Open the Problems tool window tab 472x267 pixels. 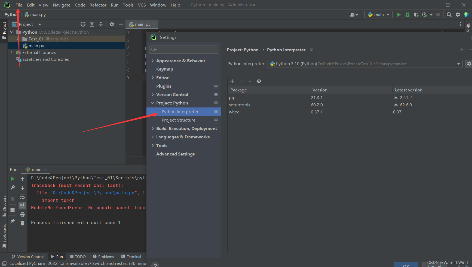(103, 257)
